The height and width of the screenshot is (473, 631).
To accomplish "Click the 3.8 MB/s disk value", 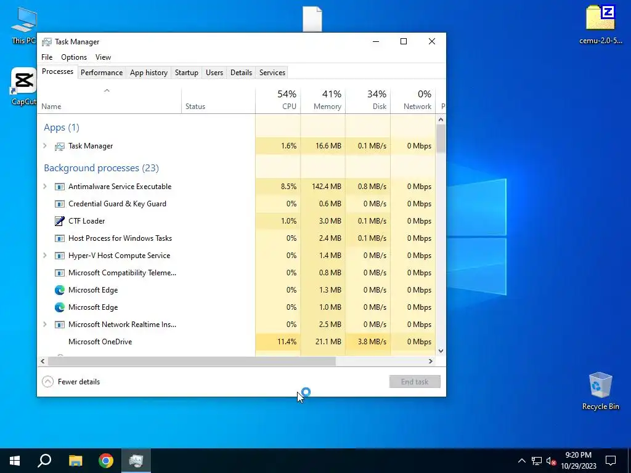I will pos(372,342).
